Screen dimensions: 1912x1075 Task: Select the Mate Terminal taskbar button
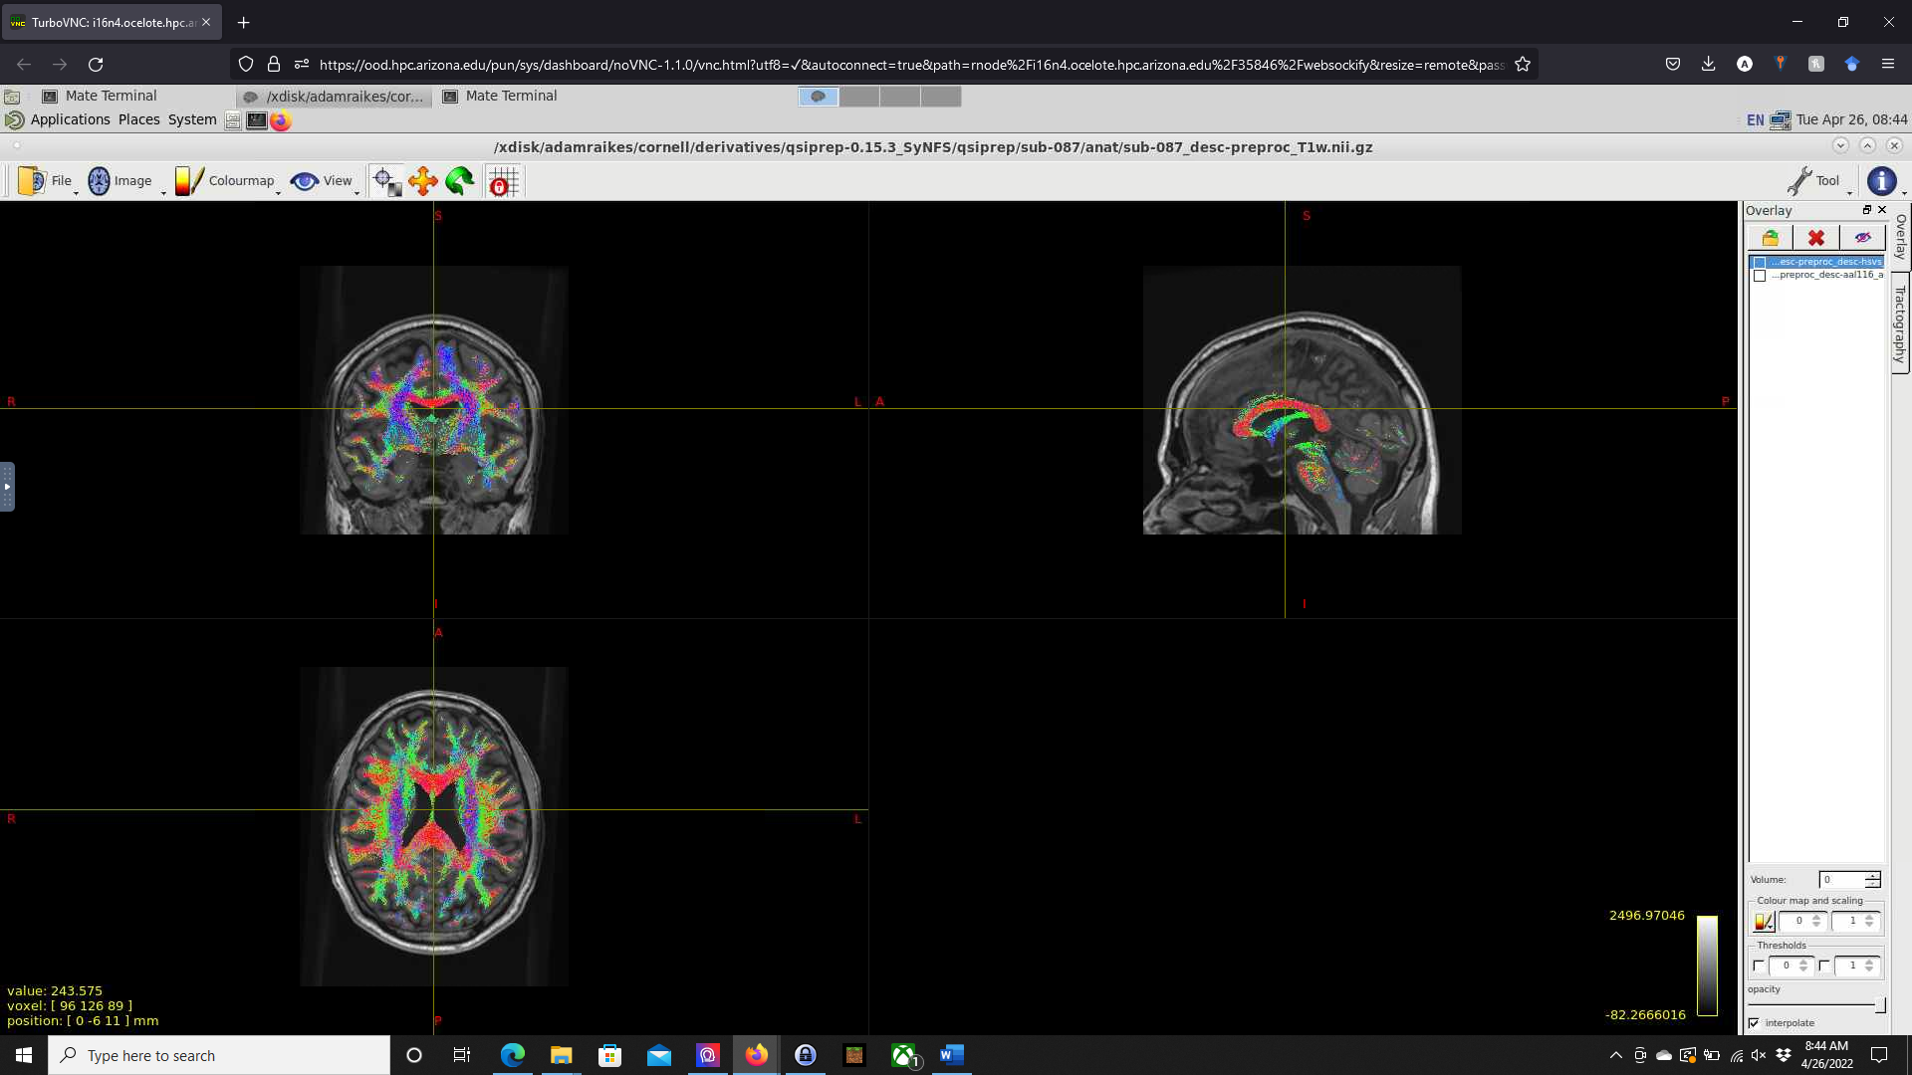coord(110,96)
